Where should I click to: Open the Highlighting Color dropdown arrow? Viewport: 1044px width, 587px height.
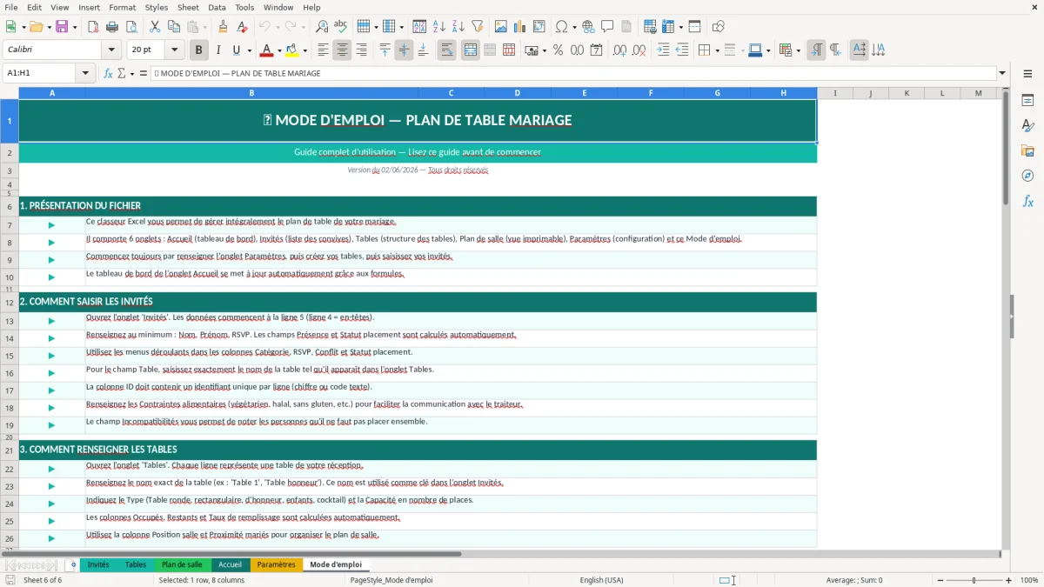pyautogui.click(x=304, y=50)
